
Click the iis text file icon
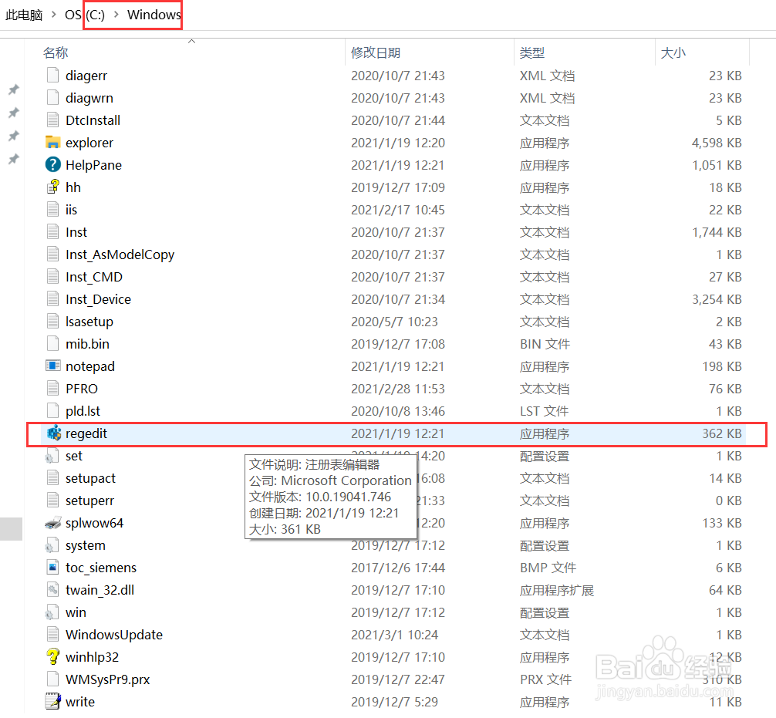53,209
